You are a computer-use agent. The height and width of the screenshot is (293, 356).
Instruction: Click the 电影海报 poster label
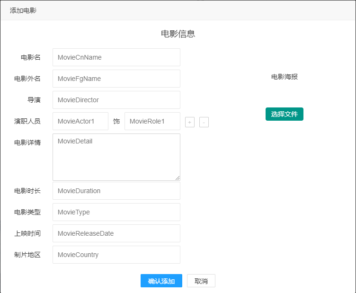[285, 77]
